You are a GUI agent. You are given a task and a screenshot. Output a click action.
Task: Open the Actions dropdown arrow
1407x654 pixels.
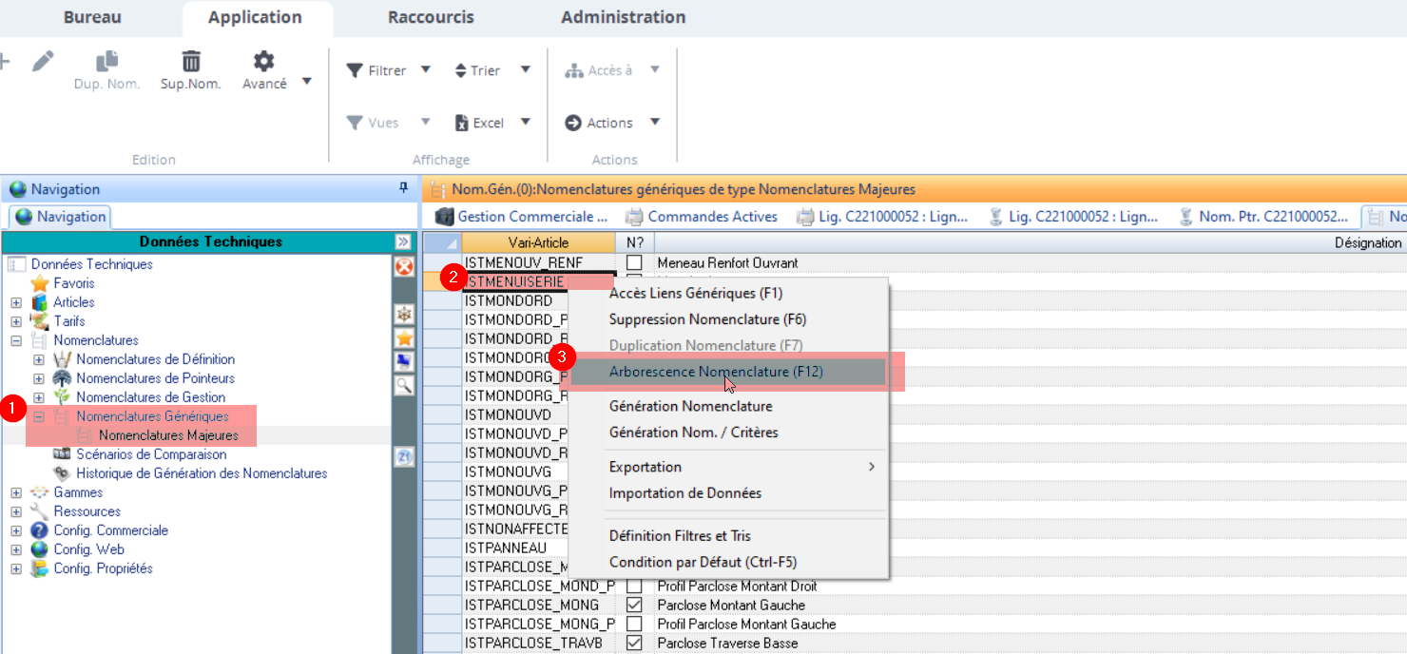pyautogui.click(x=655, y=123)
